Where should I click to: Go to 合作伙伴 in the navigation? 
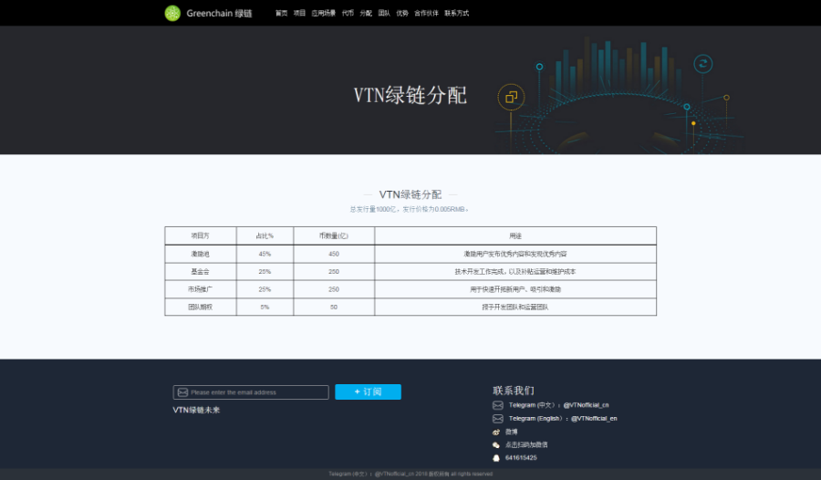pos(426,13)
